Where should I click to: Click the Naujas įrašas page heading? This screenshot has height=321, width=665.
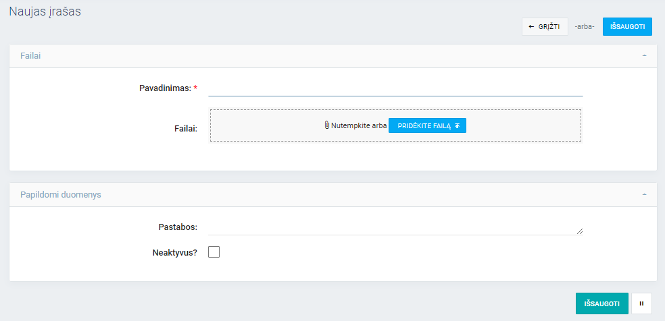45,11
